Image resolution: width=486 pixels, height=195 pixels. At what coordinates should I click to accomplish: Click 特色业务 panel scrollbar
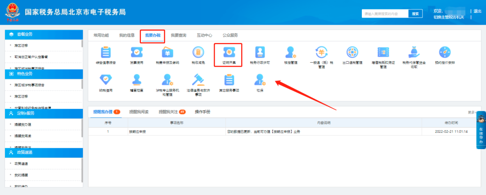pyautogui.click(x=82, y=84)
